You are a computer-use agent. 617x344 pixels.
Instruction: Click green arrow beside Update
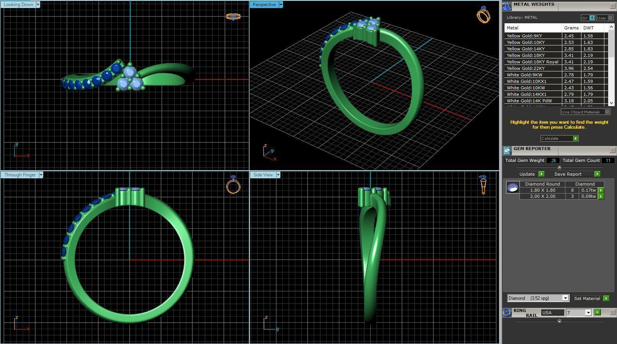[541, 174]
